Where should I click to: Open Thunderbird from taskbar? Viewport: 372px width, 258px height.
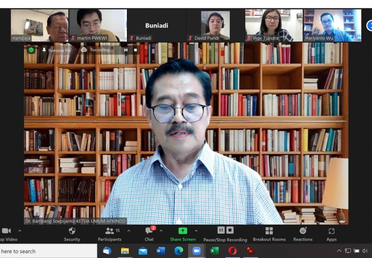pos(107,251)
